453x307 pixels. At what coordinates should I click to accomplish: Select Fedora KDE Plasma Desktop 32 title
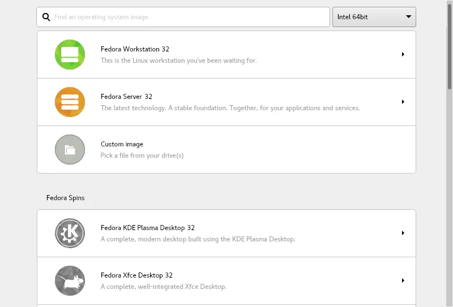tap(147, 228)
